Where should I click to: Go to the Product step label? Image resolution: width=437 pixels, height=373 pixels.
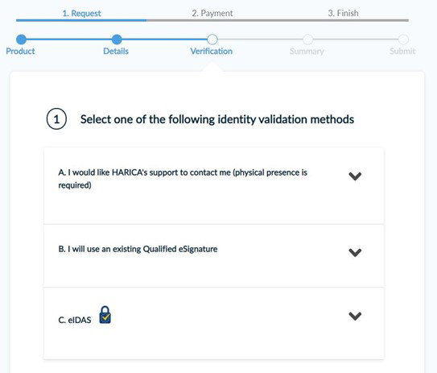(x=20, y=51)
